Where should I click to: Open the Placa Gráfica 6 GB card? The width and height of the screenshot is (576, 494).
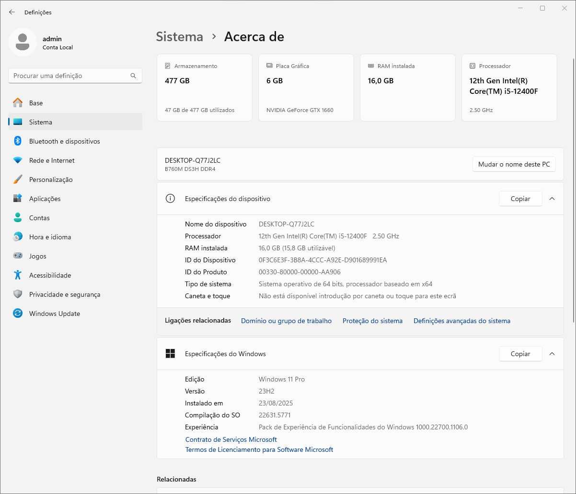pos(306,88)
